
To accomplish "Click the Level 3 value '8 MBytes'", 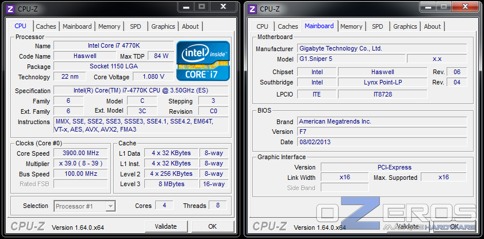I will pos(171,184).
